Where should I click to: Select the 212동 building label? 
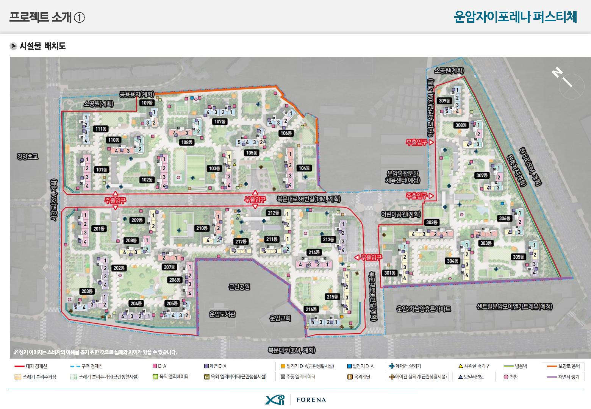click(x=273, y=213)
